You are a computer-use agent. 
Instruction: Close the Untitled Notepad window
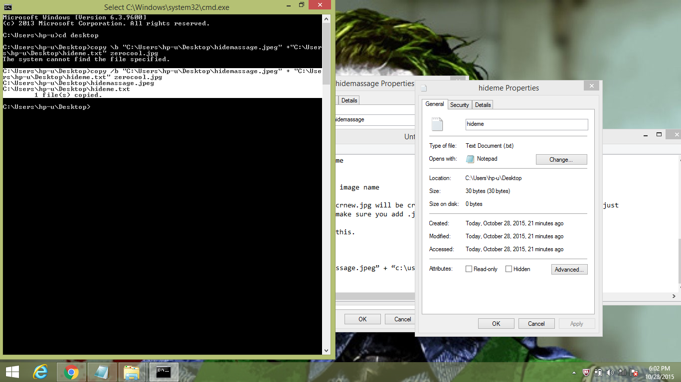pyautogui.click(x=675, y=135)
